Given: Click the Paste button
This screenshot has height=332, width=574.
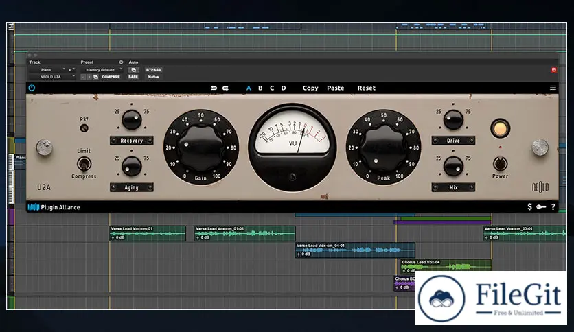Looking at the screenshot, I should [335, 88].
